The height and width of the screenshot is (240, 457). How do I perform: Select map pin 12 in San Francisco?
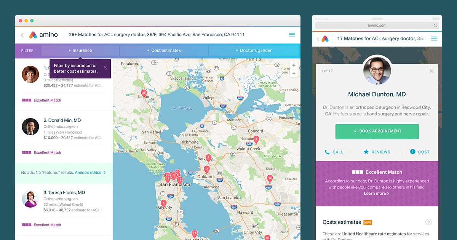coord(180,180)
